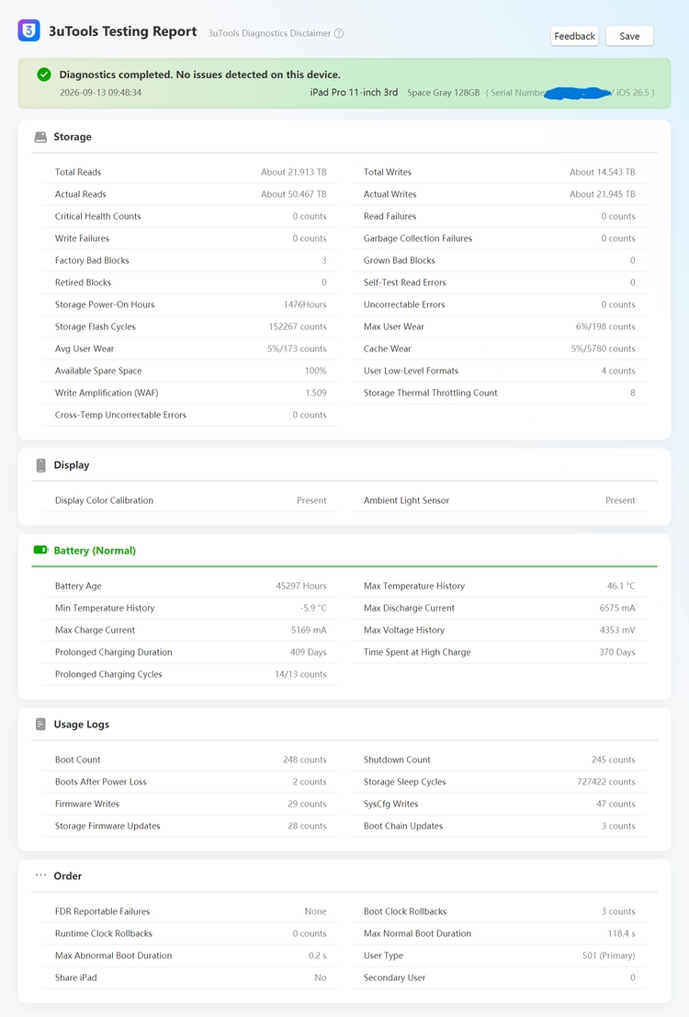The height and width of the screenshot is (1017, 689).
Task: Click the Grown Bad Blocks label
Action: (400, 260)
